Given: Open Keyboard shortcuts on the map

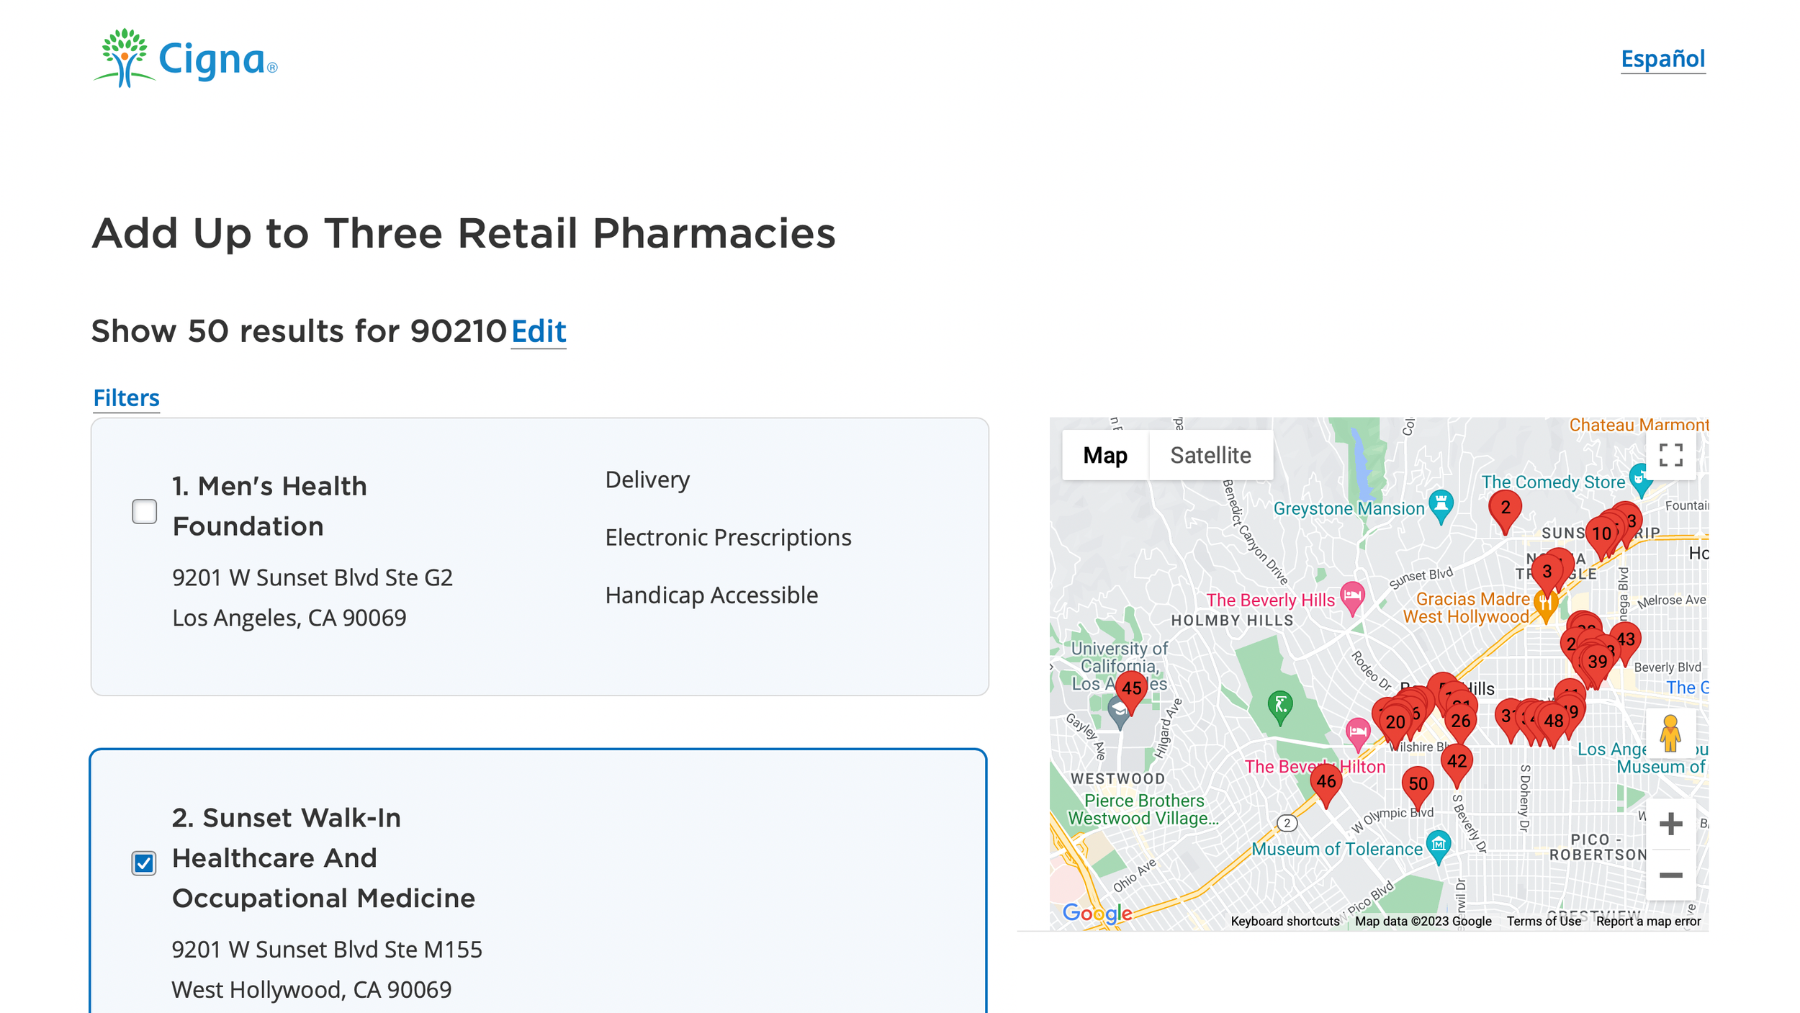Looking at the screenshot, I should pos(1284,921).
